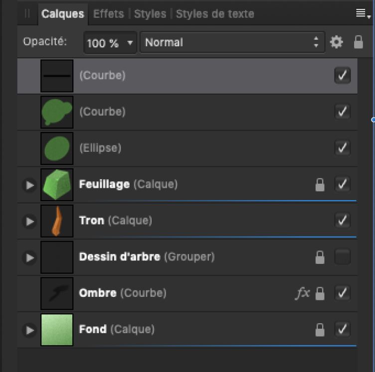This screenshot has height=372, width=375.
Task: Hide the Tron layer via its checkbox
Action: tap(343, 221)
